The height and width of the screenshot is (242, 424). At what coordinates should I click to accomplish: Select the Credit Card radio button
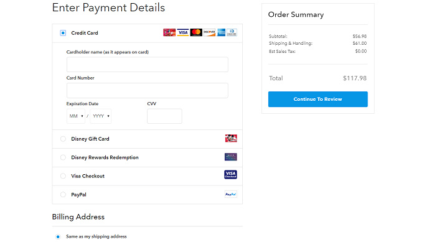tap(63, 33)
